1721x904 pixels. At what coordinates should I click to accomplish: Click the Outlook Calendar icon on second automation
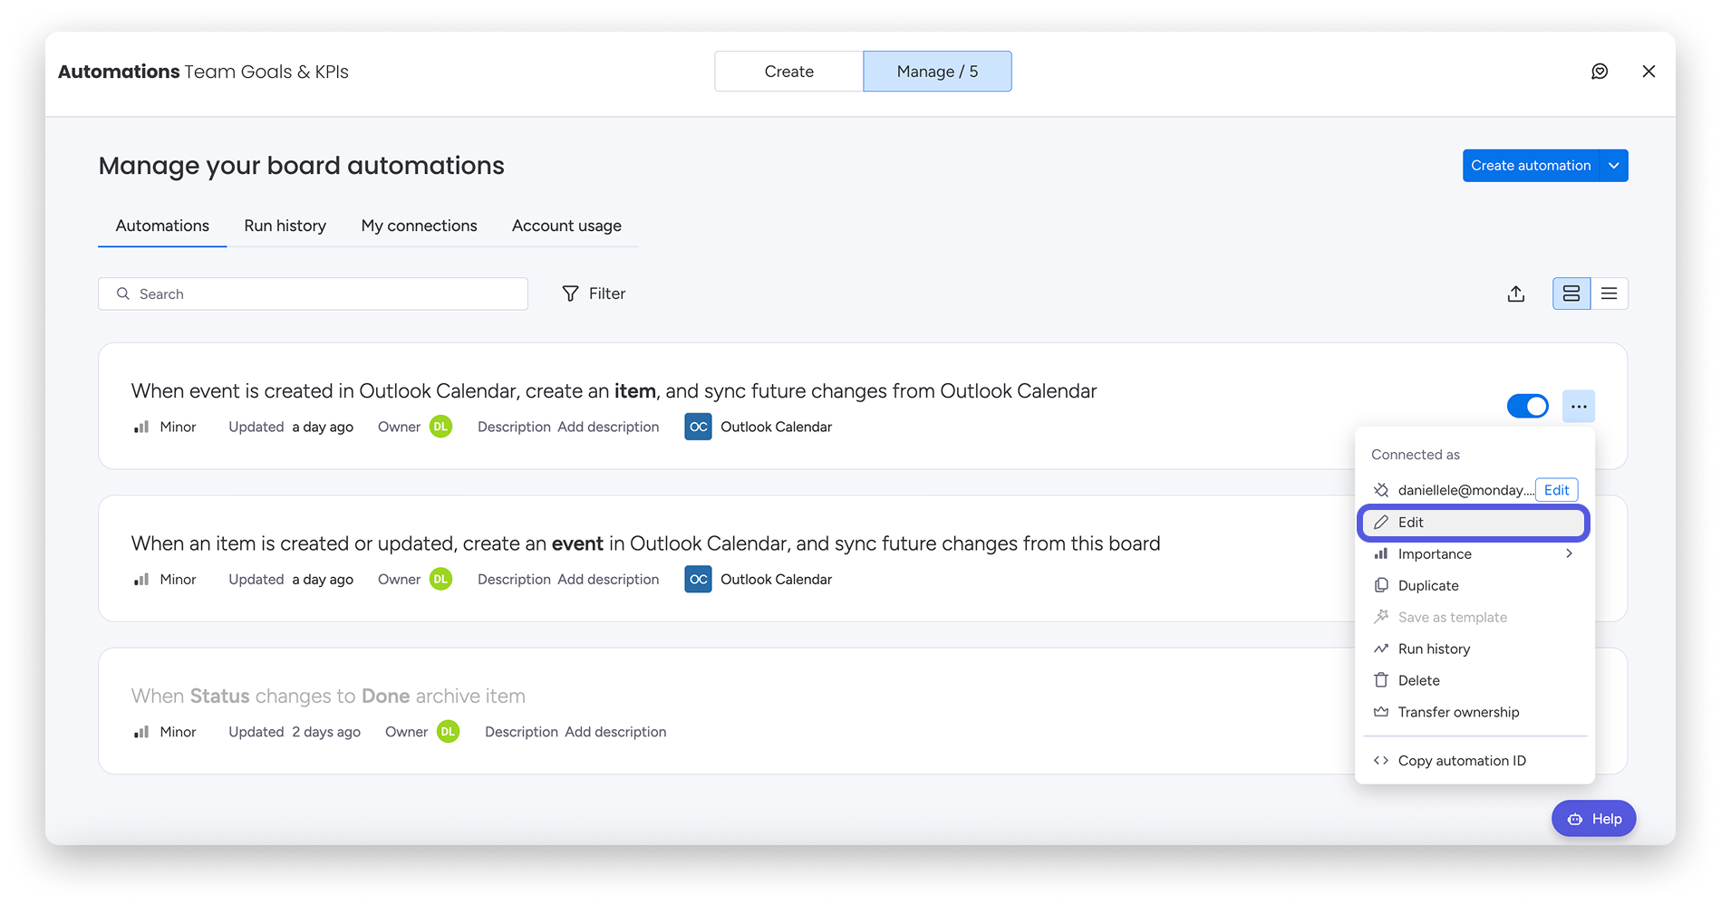pos(698,579)
